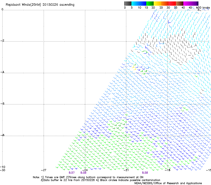The height and width of the screenshot is (185, 211).
Task: Click the orange 25-30 knots color bar segment
Action: coord(165,3)
